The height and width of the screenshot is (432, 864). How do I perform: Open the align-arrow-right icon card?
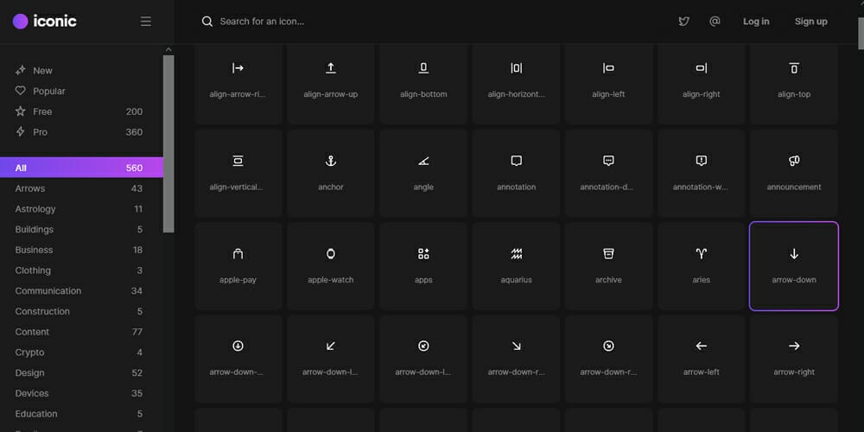238,80
